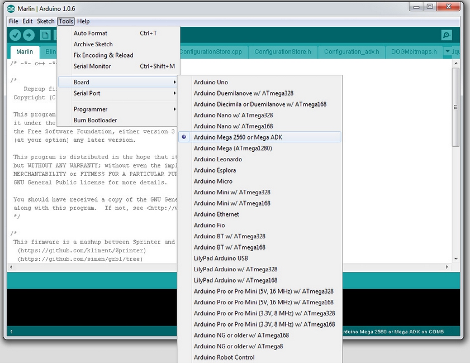The width and height of the screenshot is (470, 364).
Task: Click horizontal scrollbar left arrow
Action: point(11,267)
